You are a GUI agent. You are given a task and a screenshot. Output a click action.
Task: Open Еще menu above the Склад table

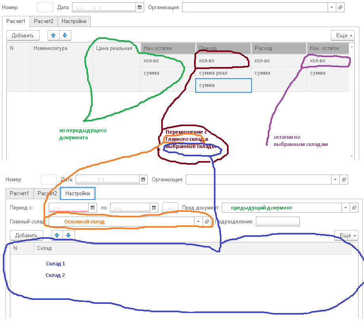click(x=346, y=235)
